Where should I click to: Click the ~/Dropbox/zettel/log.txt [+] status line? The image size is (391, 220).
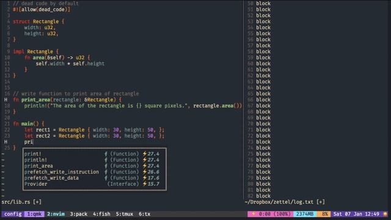point(285,202)
